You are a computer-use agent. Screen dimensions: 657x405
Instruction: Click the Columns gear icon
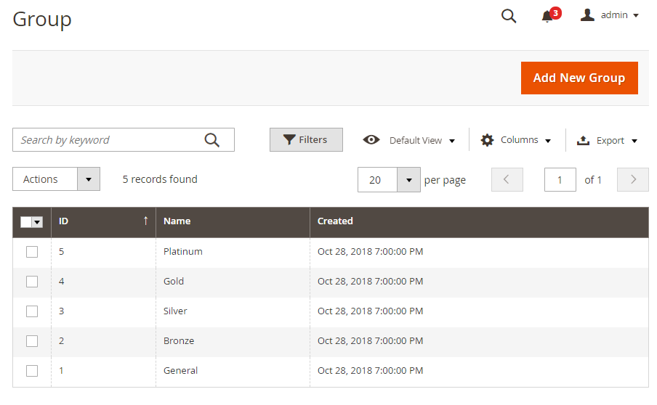click(487, 140)
